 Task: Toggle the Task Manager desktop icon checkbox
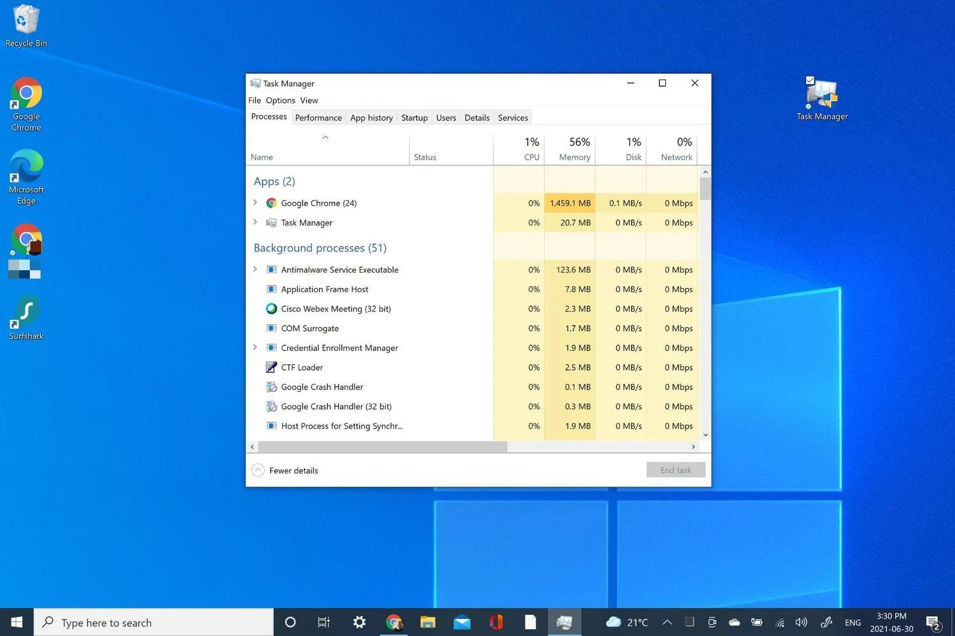[810, 80]
